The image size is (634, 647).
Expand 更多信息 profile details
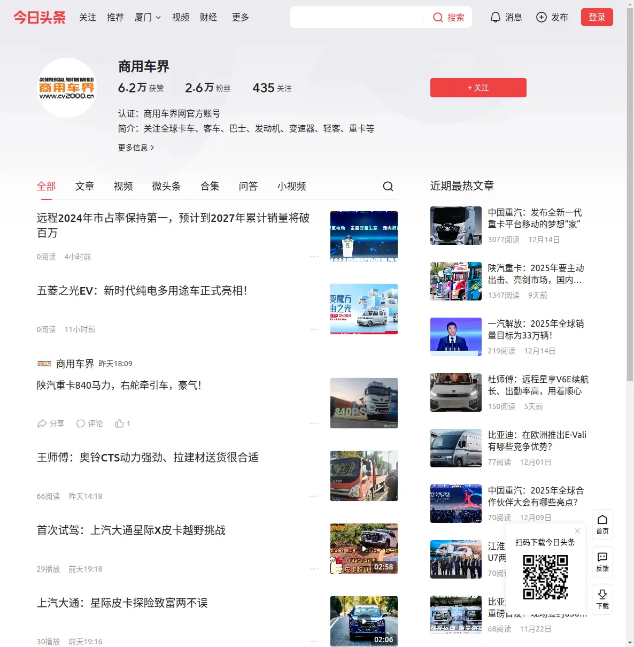(136, 148)
